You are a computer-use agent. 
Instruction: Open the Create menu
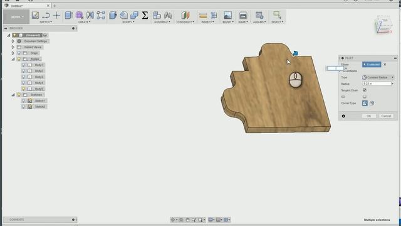[x=85, y=22]
